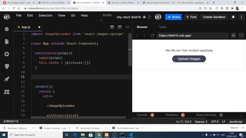This screenshot has width=246, height=138.
Task: Open Chrome extensions puzzle icon
Action: 232,8
